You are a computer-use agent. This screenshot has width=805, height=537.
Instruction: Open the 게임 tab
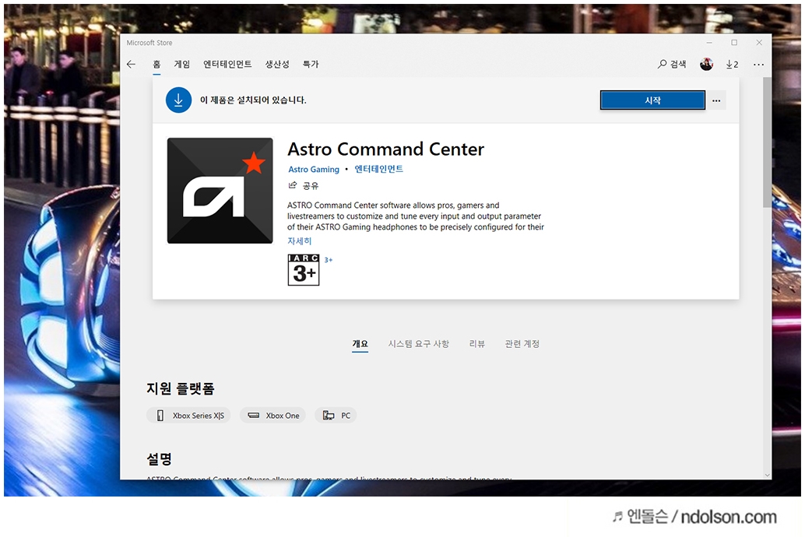click(x=181, y=64)
